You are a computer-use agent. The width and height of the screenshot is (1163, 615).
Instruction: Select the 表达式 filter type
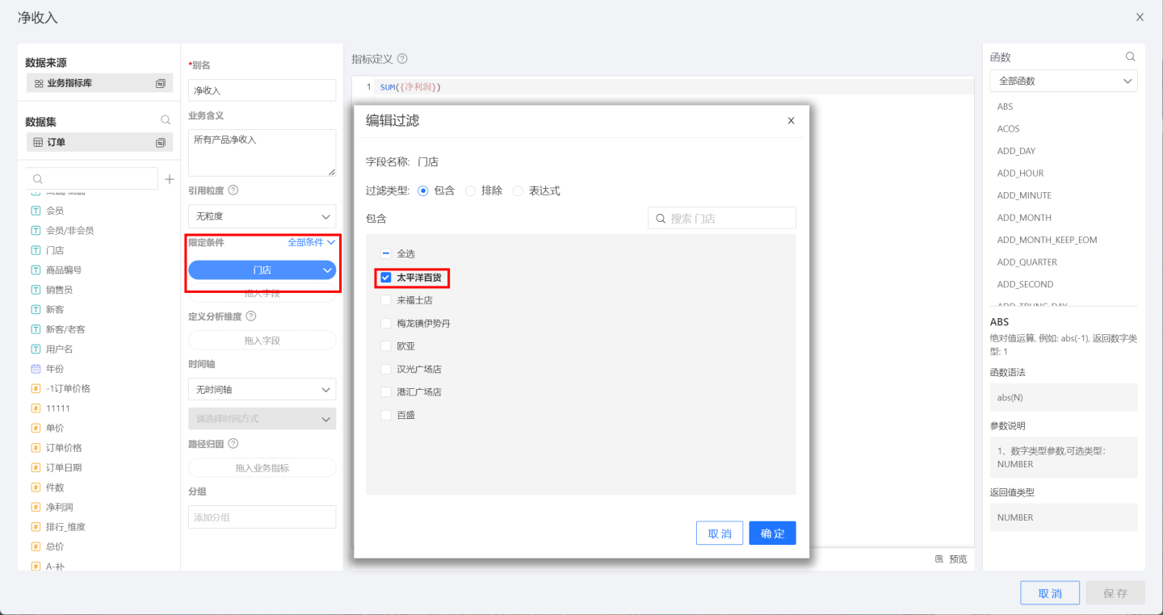point(519,191)
